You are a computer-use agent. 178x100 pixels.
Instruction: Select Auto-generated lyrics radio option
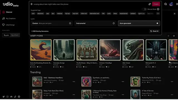click(x=139, y=23)
